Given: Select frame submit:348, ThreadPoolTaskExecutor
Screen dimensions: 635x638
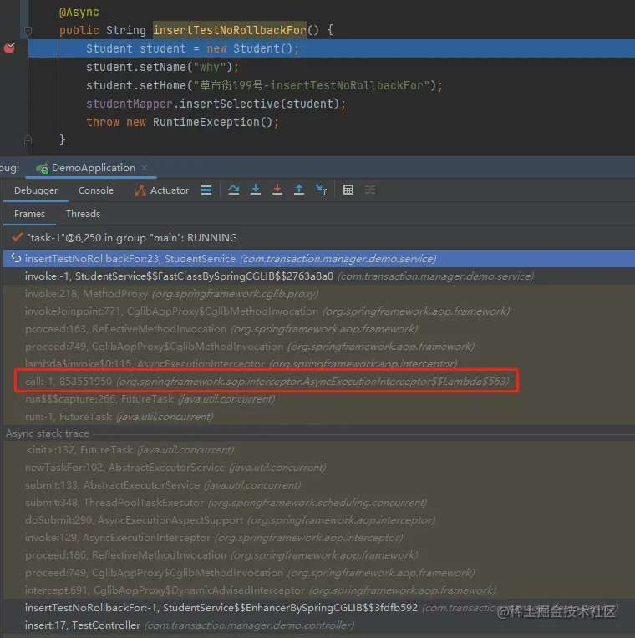Looking at the screenshot, I should [318, 503].
